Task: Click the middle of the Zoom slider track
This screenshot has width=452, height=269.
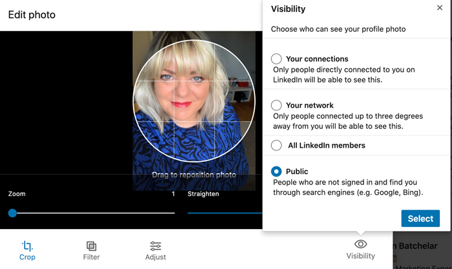Action: pos(94,212)
